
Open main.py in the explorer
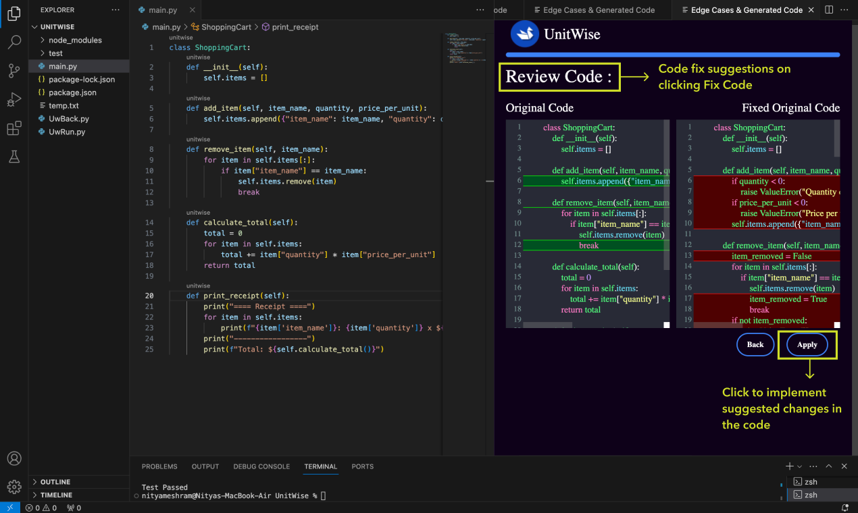[x=78, y=66]
